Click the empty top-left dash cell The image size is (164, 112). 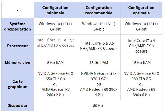point(18,10)
